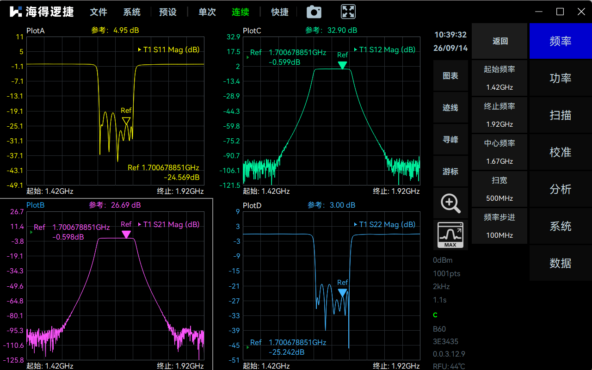Click the 0dBm power status text
Screen dimensions: 592x370
pos(443,260)
